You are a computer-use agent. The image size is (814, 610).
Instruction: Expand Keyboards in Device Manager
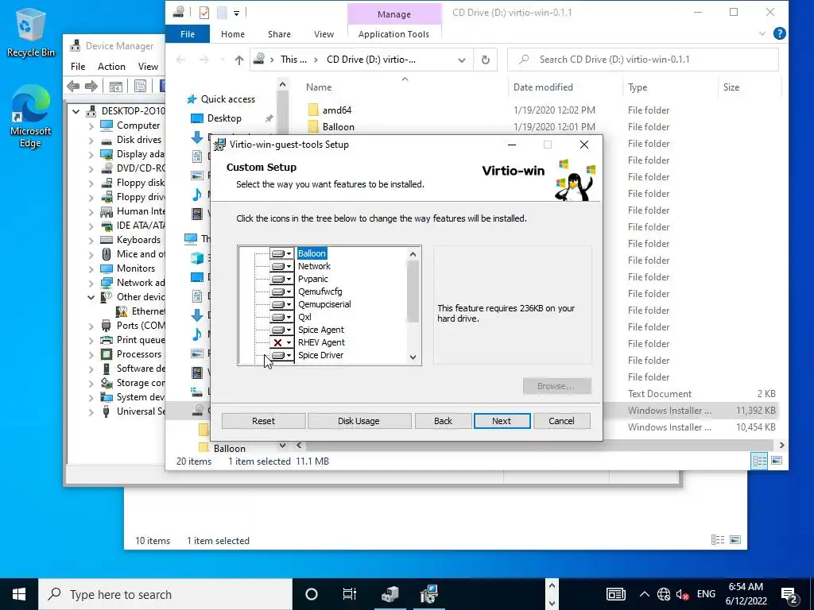[x=91, y=240]
